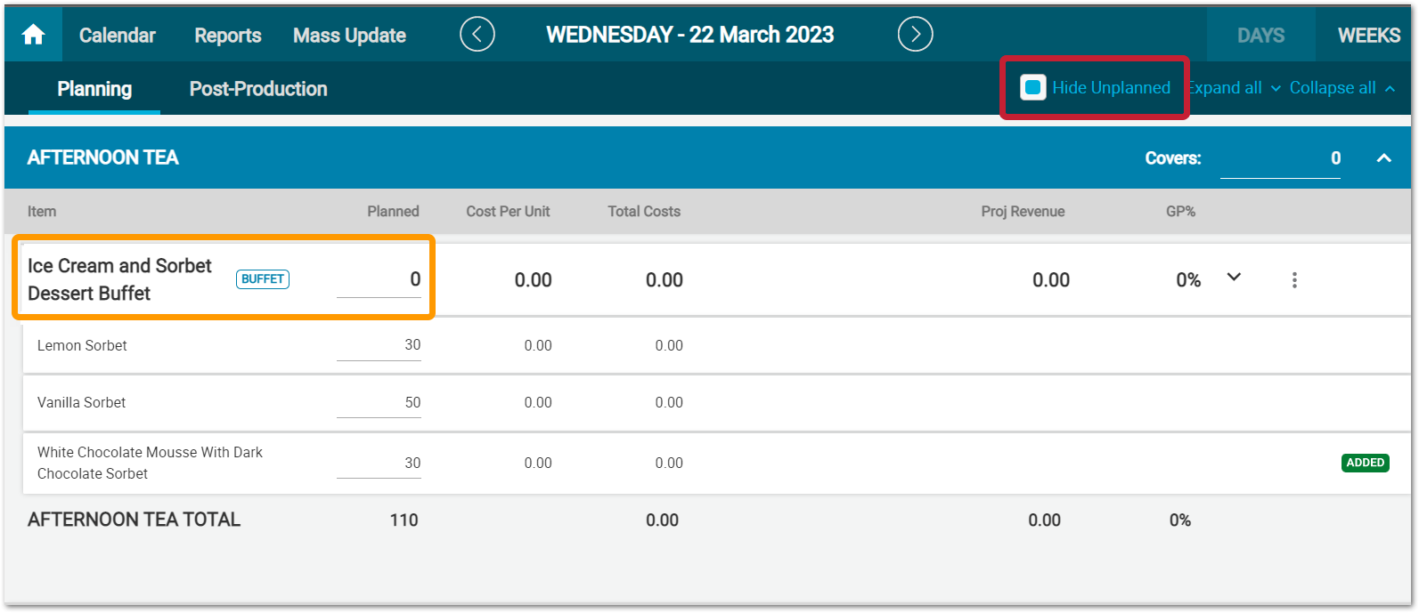This screenshot has height=613, width=1419.
Task: Expand Ice Cream and Sorbet row chevron
Action: 1234,278
